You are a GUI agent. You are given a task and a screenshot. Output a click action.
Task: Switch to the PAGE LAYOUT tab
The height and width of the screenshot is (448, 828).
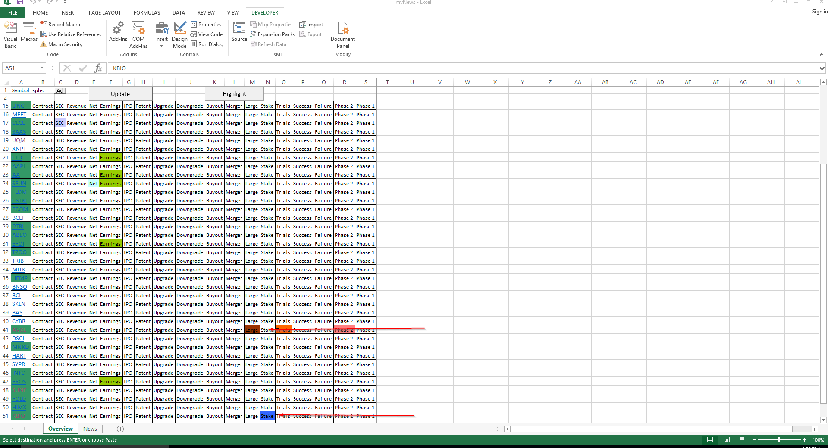coord(105,13)
